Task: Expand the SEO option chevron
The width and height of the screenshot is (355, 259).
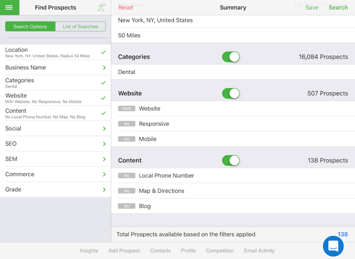Action: coord(104,144)
